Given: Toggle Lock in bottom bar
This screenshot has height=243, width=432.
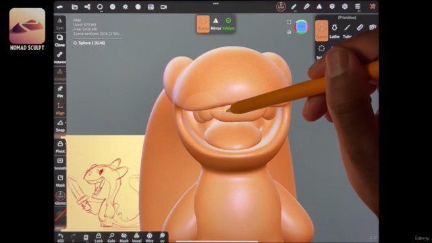Looking at the screenshot, I should coord(99,238).
